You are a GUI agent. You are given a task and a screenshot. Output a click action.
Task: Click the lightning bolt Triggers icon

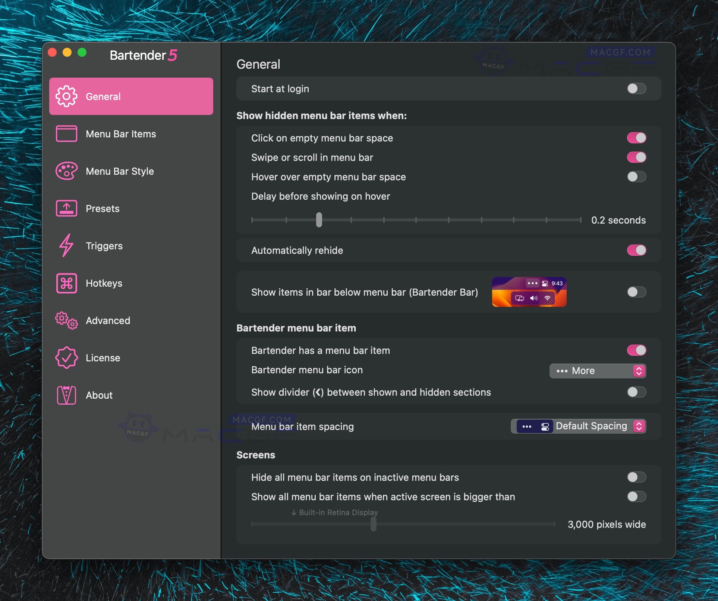point(66,246)
